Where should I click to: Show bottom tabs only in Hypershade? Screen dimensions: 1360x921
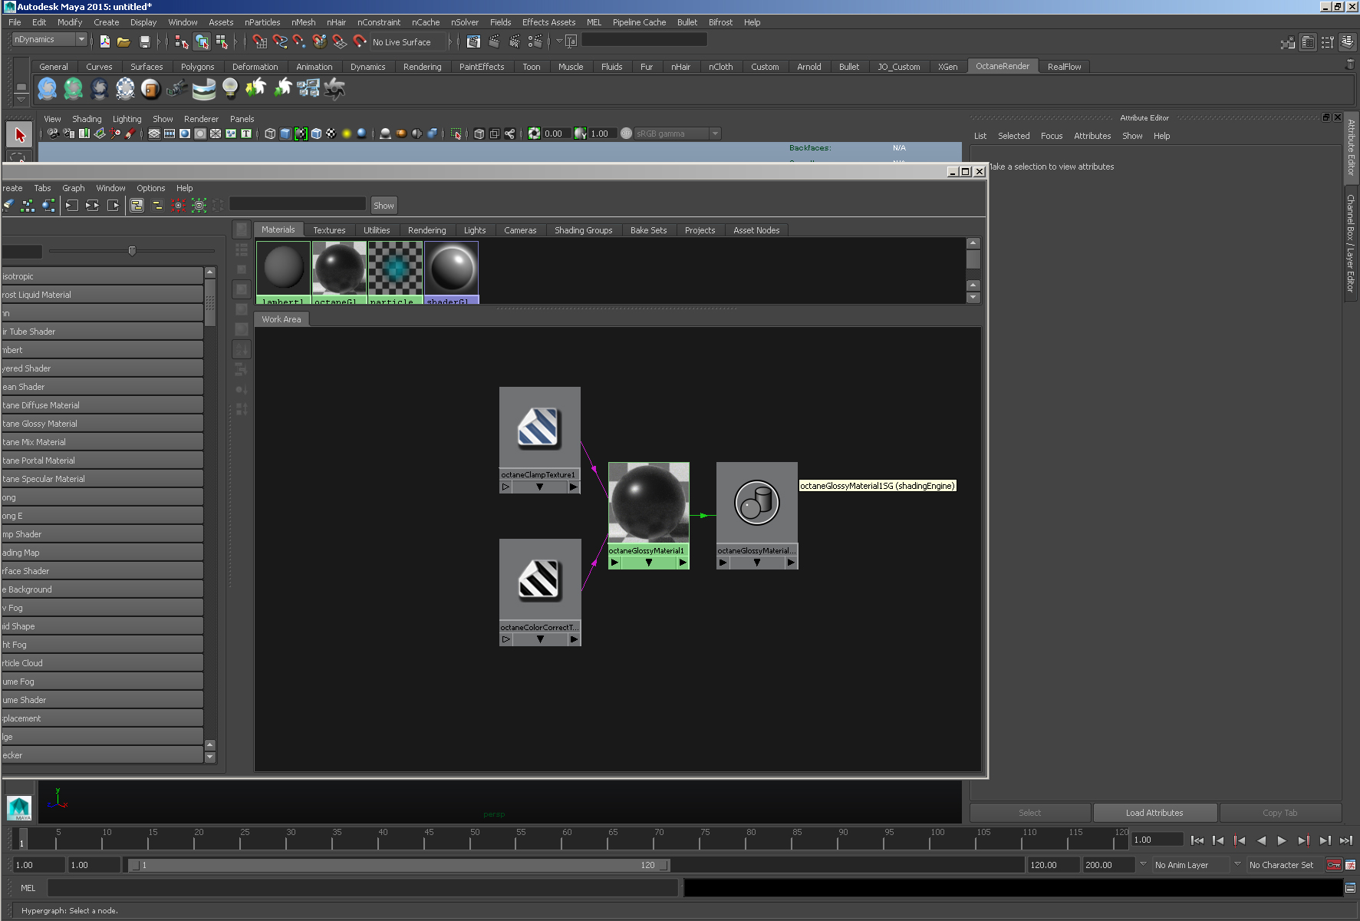[157, 205]
